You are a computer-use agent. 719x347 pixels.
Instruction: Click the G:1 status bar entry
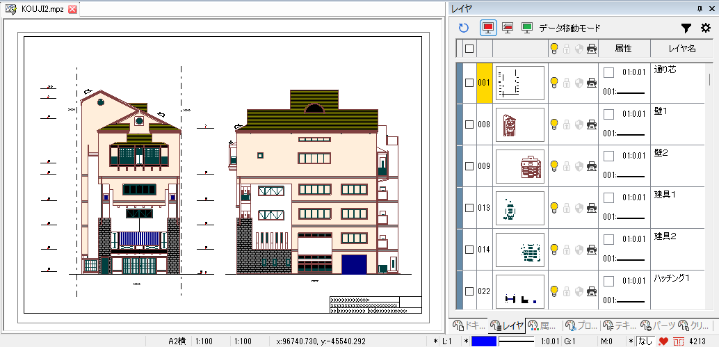pyautogui.click(x=570, y=341)
